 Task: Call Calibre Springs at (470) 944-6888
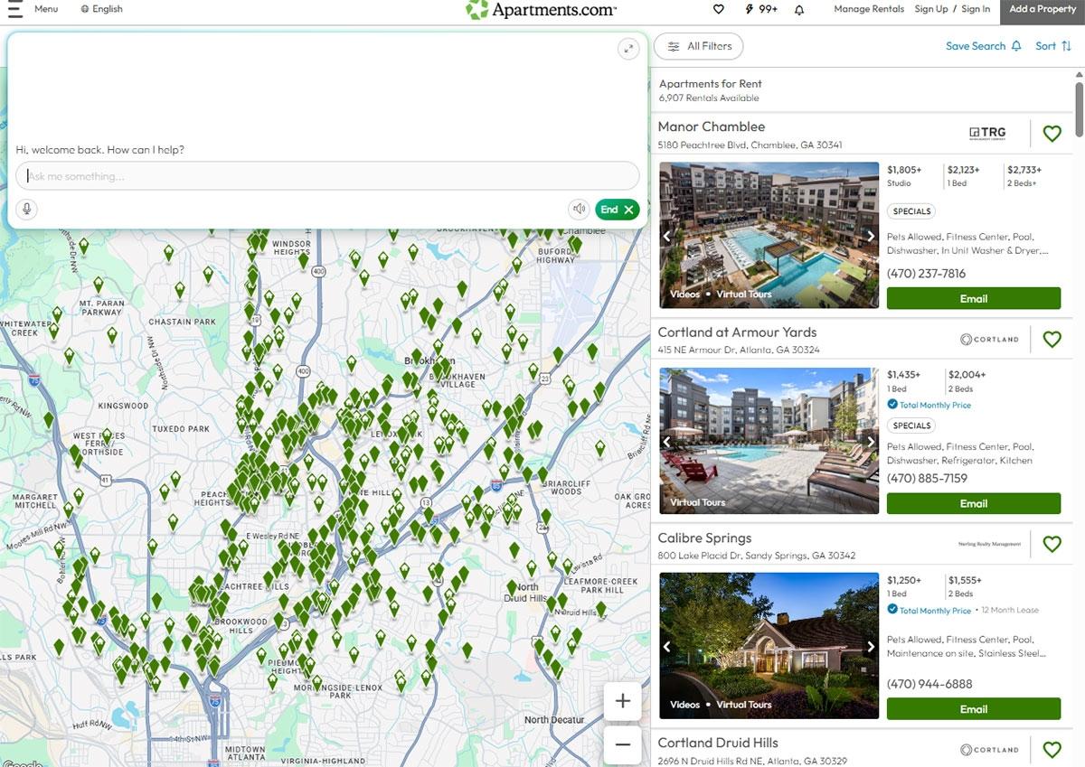[929, 684]
